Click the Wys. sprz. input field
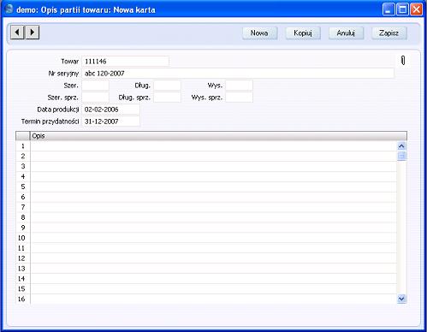Screen dimensions: 427x332 239,98
